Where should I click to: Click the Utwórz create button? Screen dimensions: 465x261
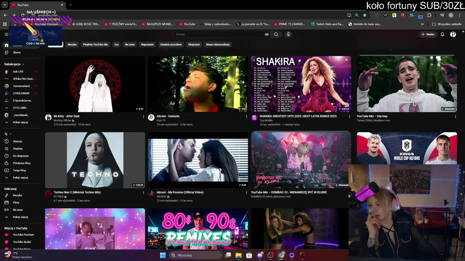pyautogui.click(x=428, y=34)
